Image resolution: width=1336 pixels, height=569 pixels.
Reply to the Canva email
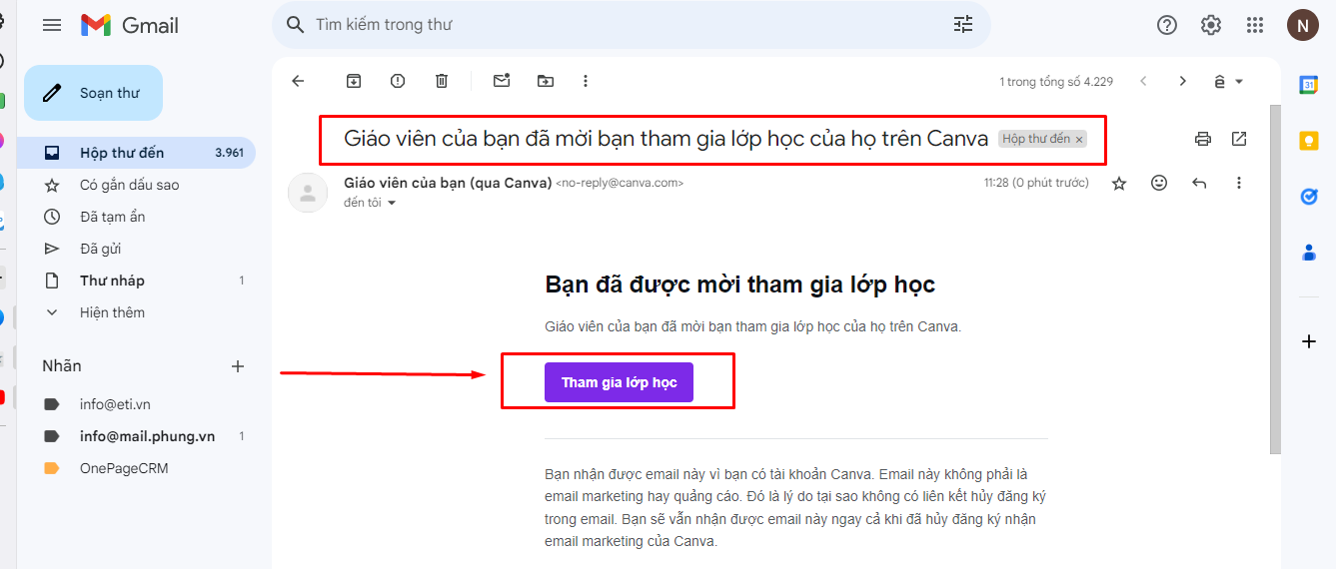coord(1199,183)
